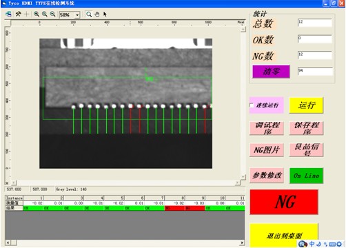Click the crosshair plus icon in toolbar

(26, 14)
